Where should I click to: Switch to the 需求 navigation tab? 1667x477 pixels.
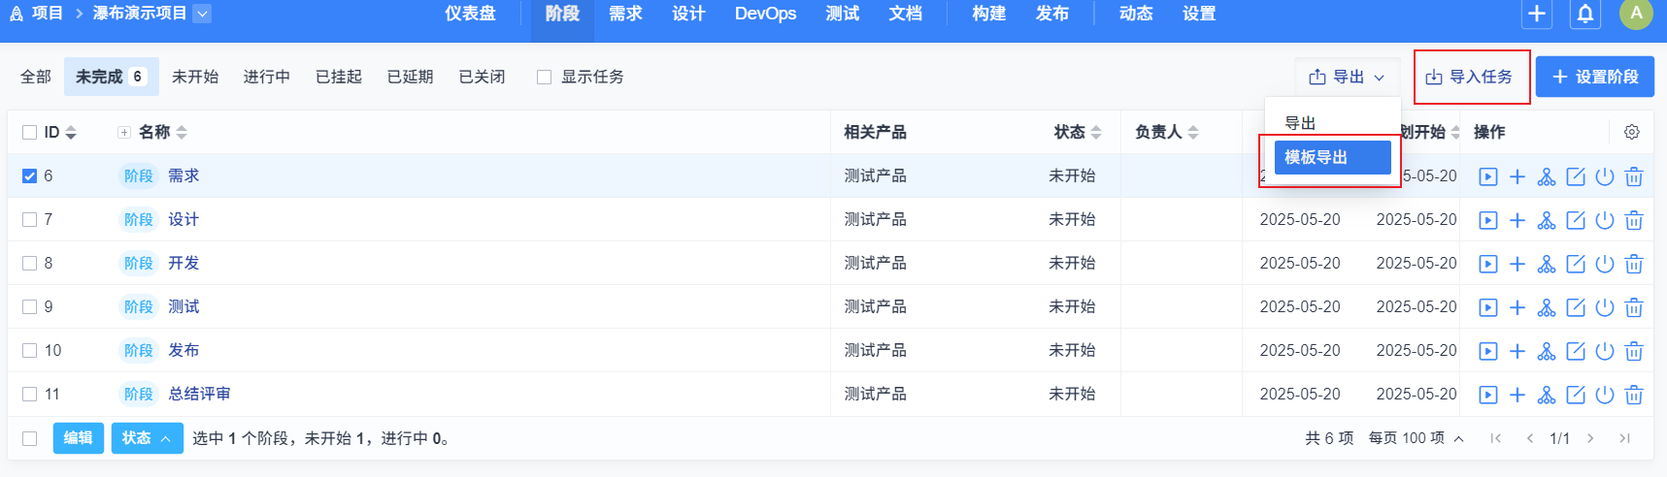625,15
